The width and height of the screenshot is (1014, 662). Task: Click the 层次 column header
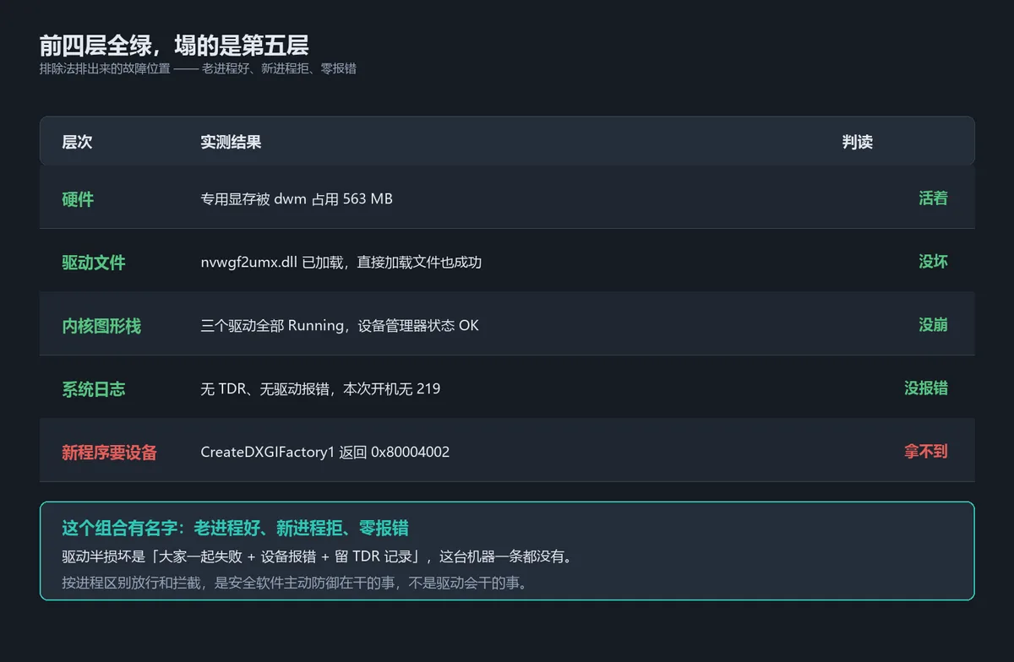(x=77, y=142)
